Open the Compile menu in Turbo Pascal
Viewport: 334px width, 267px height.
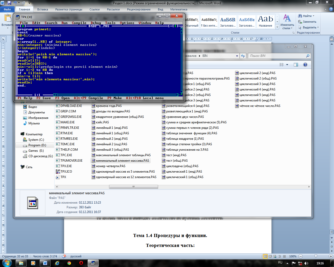[79, 23]
